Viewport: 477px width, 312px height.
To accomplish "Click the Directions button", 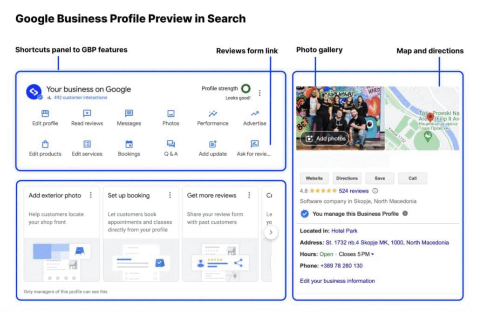I will [x=347, y=179].
